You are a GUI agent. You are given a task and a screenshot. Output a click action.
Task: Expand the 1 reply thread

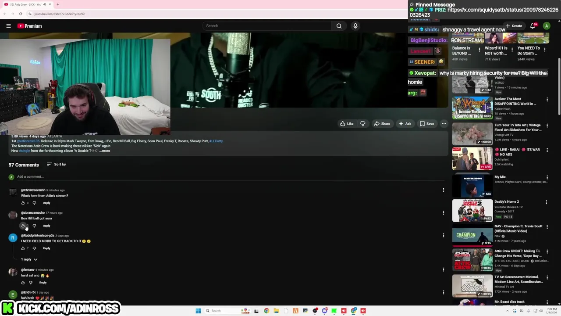pyautogui.click(x=29, y=259)
